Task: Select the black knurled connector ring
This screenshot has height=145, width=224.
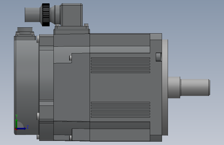Action: pos(46,15)
